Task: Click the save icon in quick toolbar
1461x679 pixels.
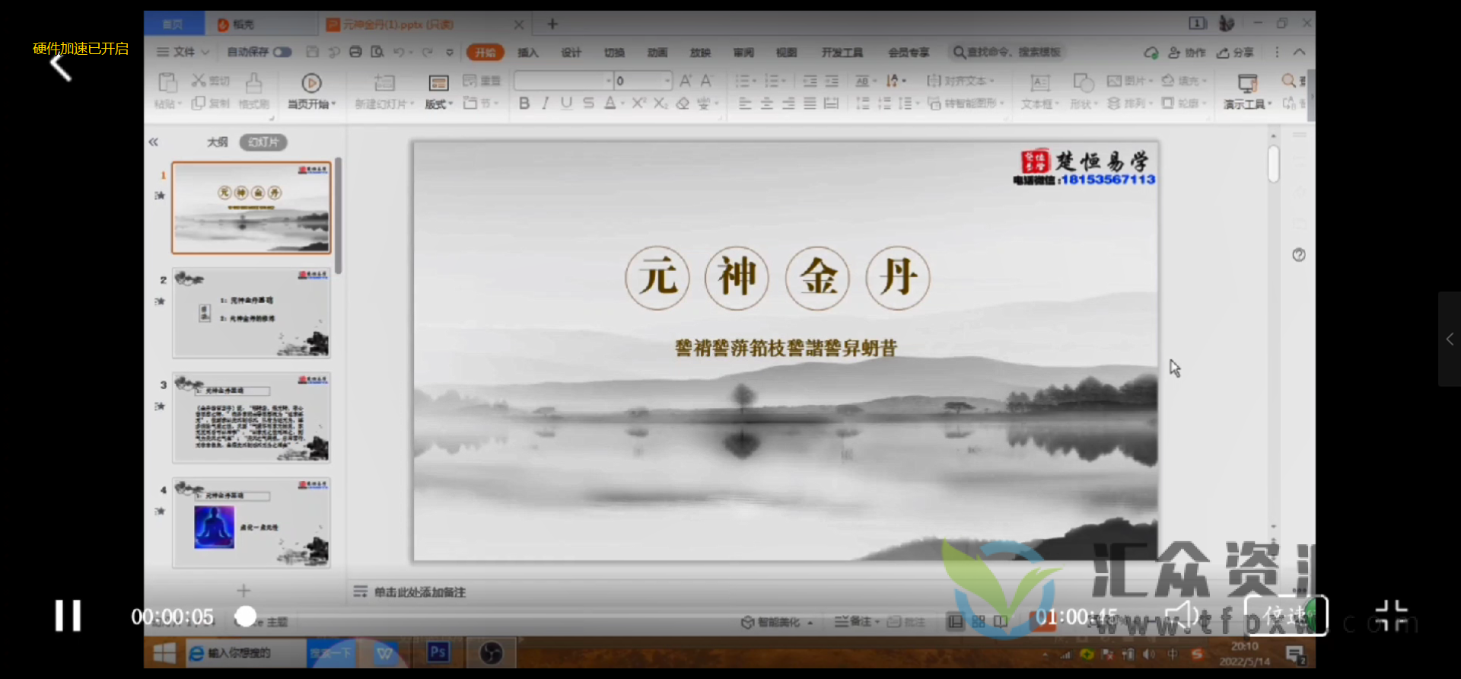Action: pyautogui.click(x=312, y=52)
